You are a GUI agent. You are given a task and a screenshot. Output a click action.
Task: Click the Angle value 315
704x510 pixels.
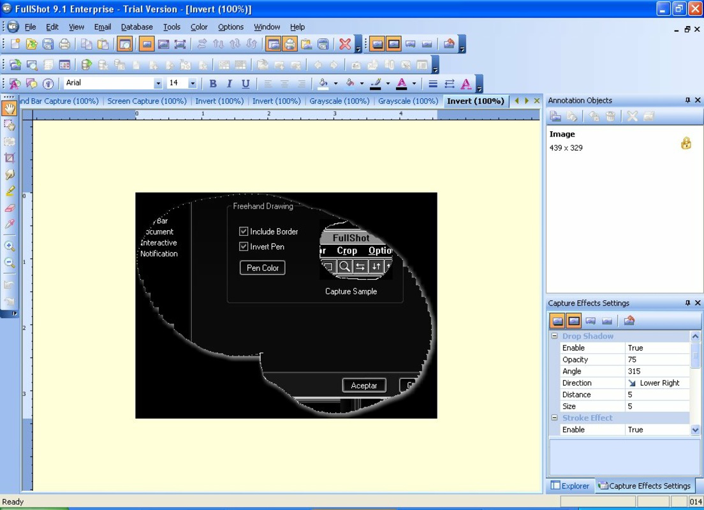pyautogui.click(x=657, y=371)
